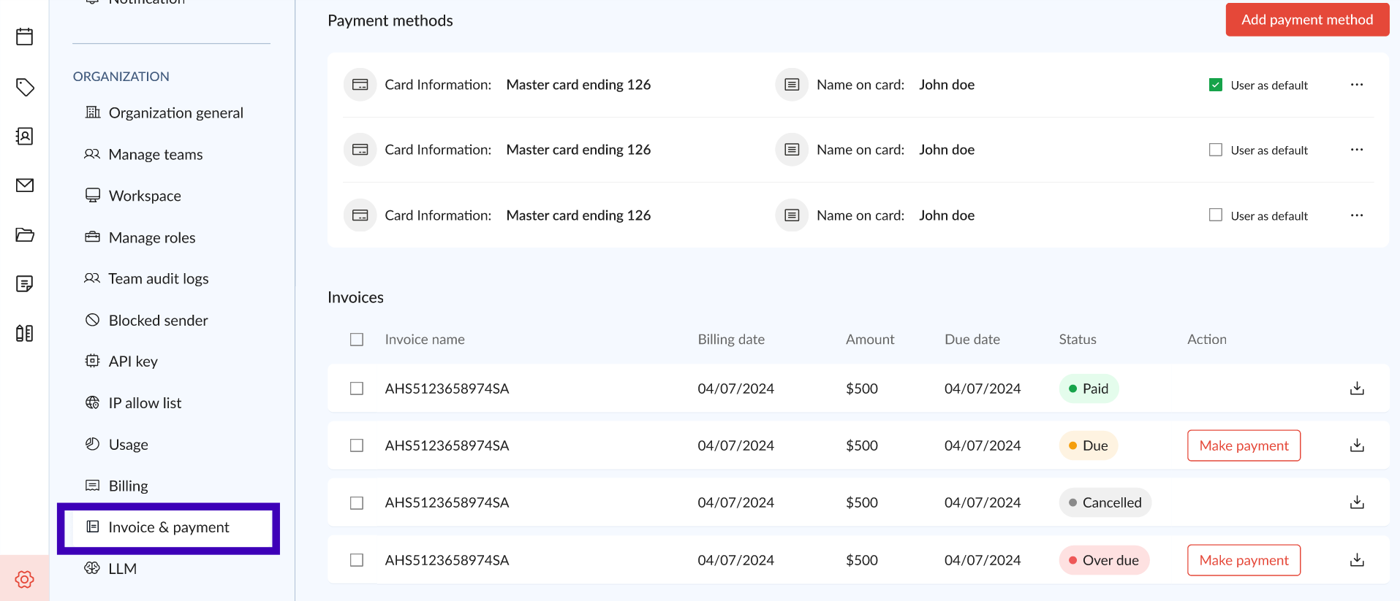Set the second card as default

(1216, 150)
